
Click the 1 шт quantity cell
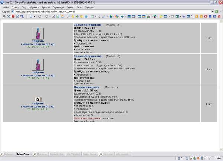[209, 104]
